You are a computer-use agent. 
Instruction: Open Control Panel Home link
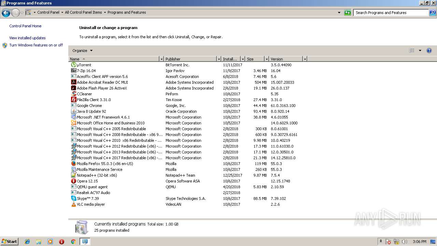coord(25,26)
